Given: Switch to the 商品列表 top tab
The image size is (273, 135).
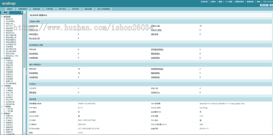Looking at the screenshot, I should click(x=36, y=9).
